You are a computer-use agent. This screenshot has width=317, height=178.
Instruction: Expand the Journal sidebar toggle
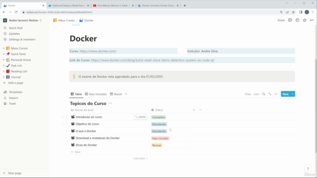tap(3, 77)
